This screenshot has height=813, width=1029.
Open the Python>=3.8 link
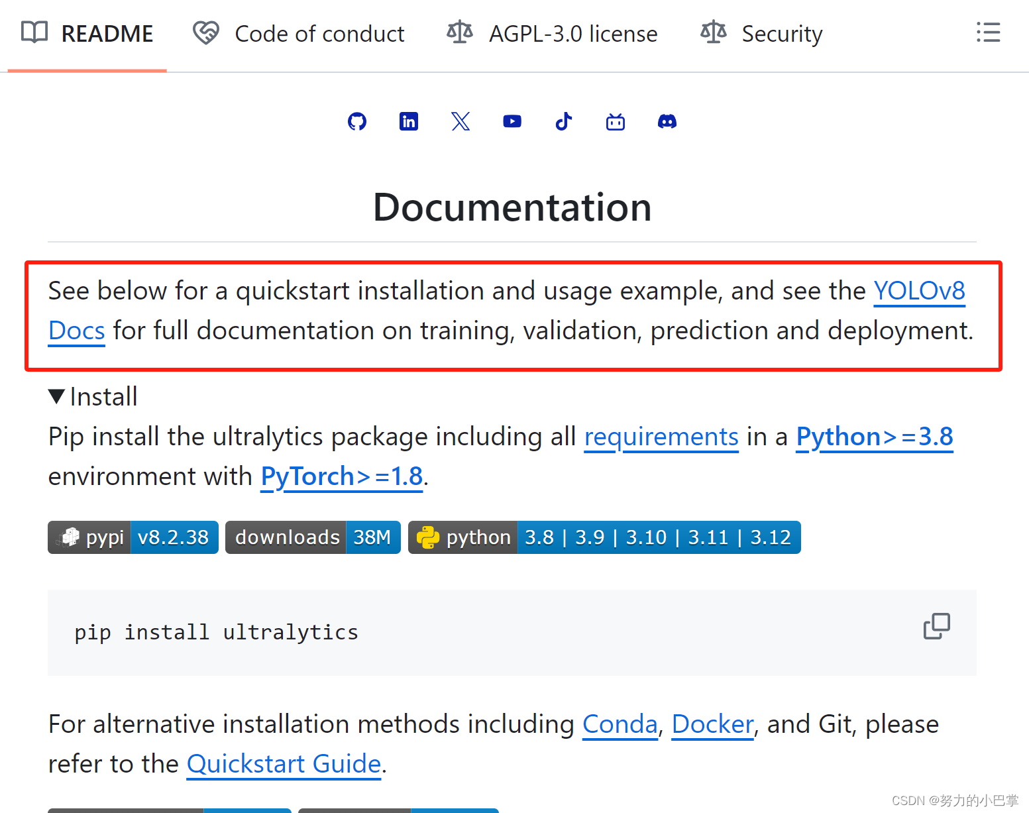pyautogui.click(x=875, y=437)
